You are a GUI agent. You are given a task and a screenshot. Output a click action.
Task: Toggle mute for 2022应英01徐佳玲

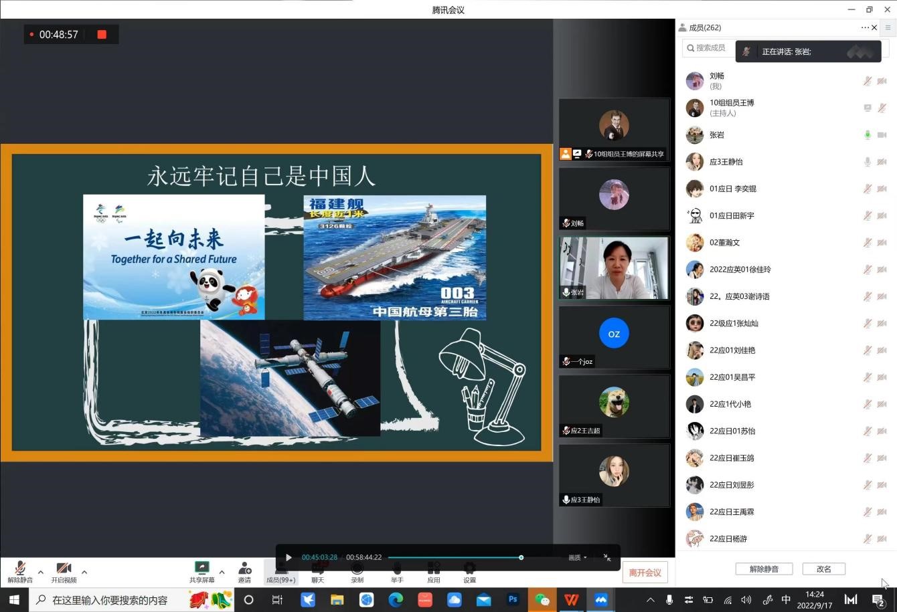pyautogui.click(x=868, y=270)
